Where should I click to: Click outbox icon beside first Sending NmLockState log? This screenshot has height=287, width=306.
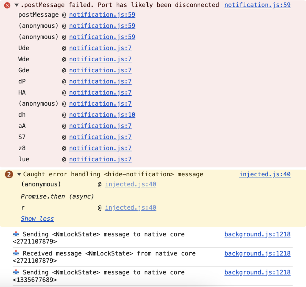16,234
